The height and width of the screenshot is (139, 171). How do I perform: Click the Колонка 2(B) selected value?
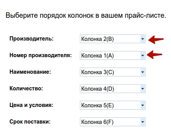(x=98, y=39)
